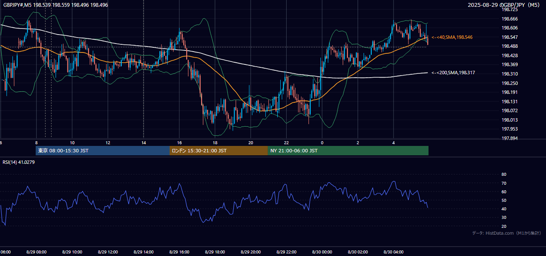Click price axis value 198.310
Screen dimensions: 546x256
(510, 74)
